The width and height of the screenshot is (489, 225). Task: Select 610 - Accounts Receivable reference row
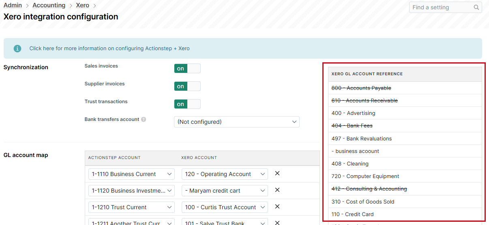pos(405,100)
